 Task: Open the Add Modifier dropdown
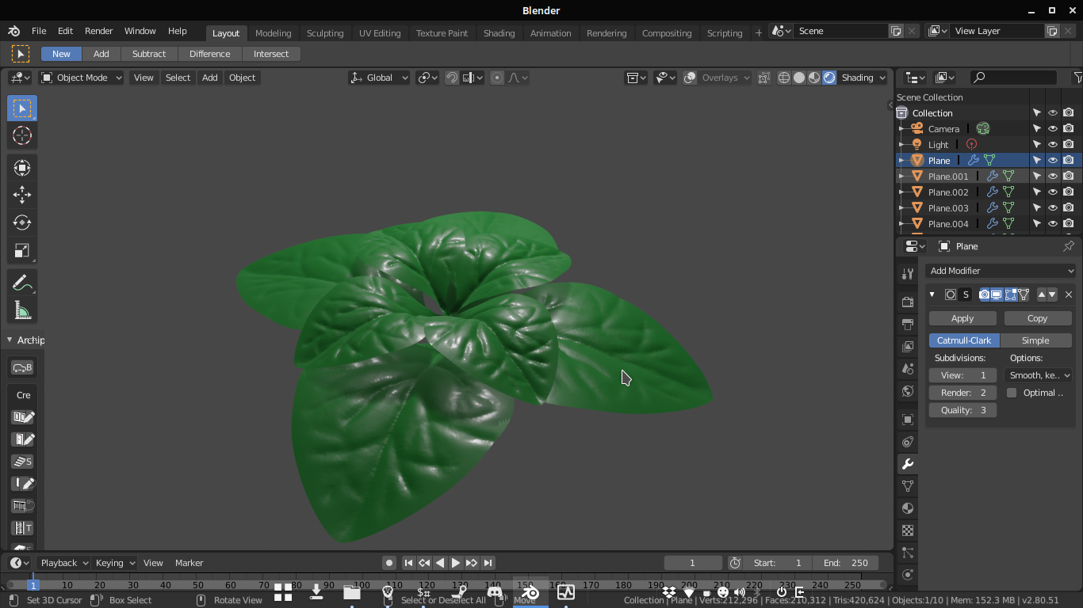[x=1001, y=271]
